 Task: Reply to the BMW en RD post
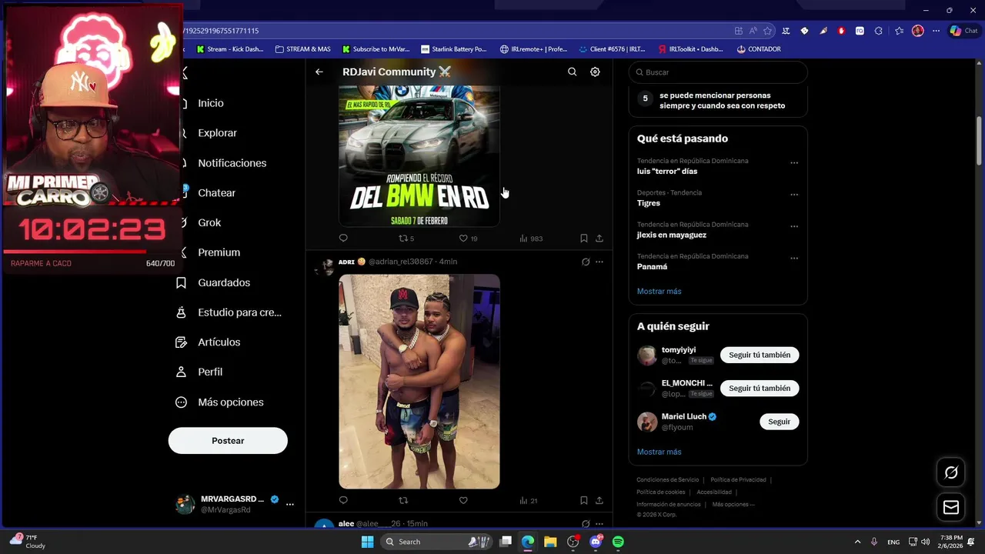343,239
